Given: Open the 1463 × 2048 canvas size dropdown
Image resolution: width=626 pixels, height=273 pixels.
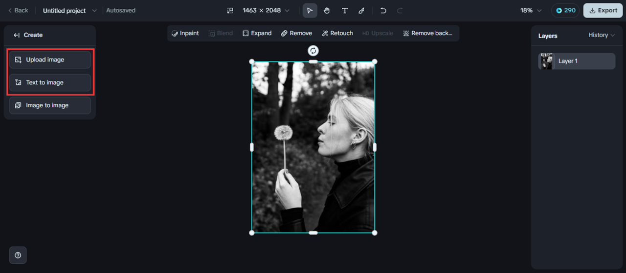Looking at the screenshot, I should tap(266, 10).
